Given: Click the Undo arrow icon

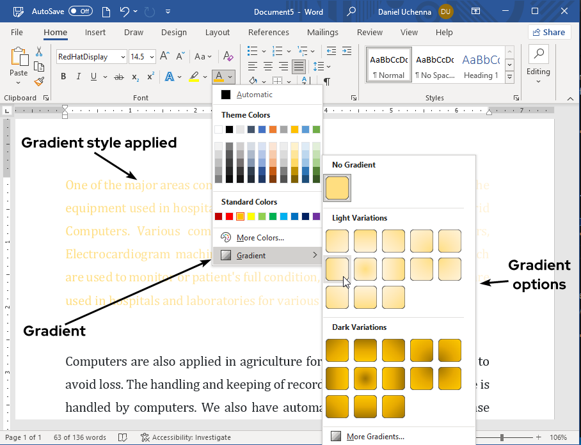Looking at the screenshot, I should tap(124, 12).
